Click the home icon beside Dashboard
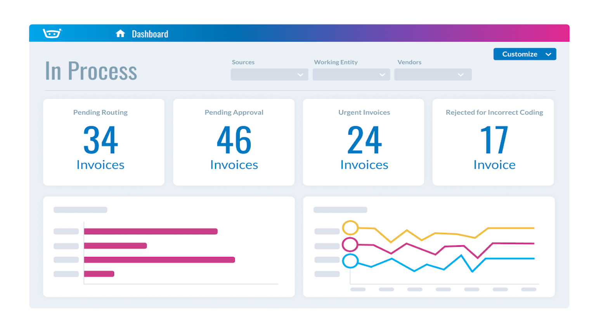 [120, 34]
